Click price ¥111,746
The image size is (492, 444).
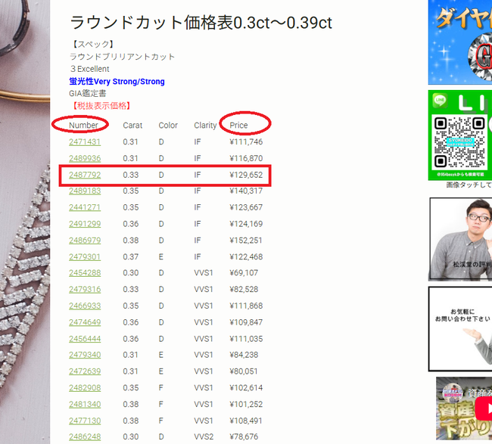(x=246, y=141)
